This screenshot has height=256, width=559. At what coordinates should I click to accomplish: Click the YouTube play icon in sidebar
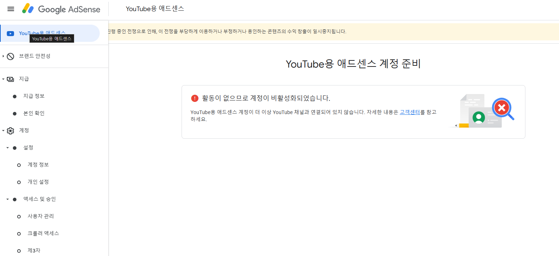point(10,33)
